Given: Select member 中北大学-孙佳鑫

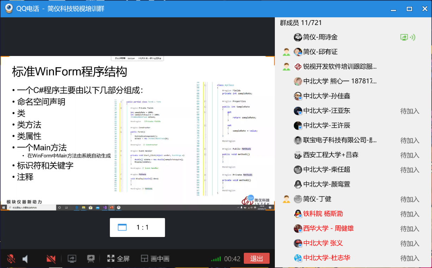Looking at the screenshot, I should (326, 96).
